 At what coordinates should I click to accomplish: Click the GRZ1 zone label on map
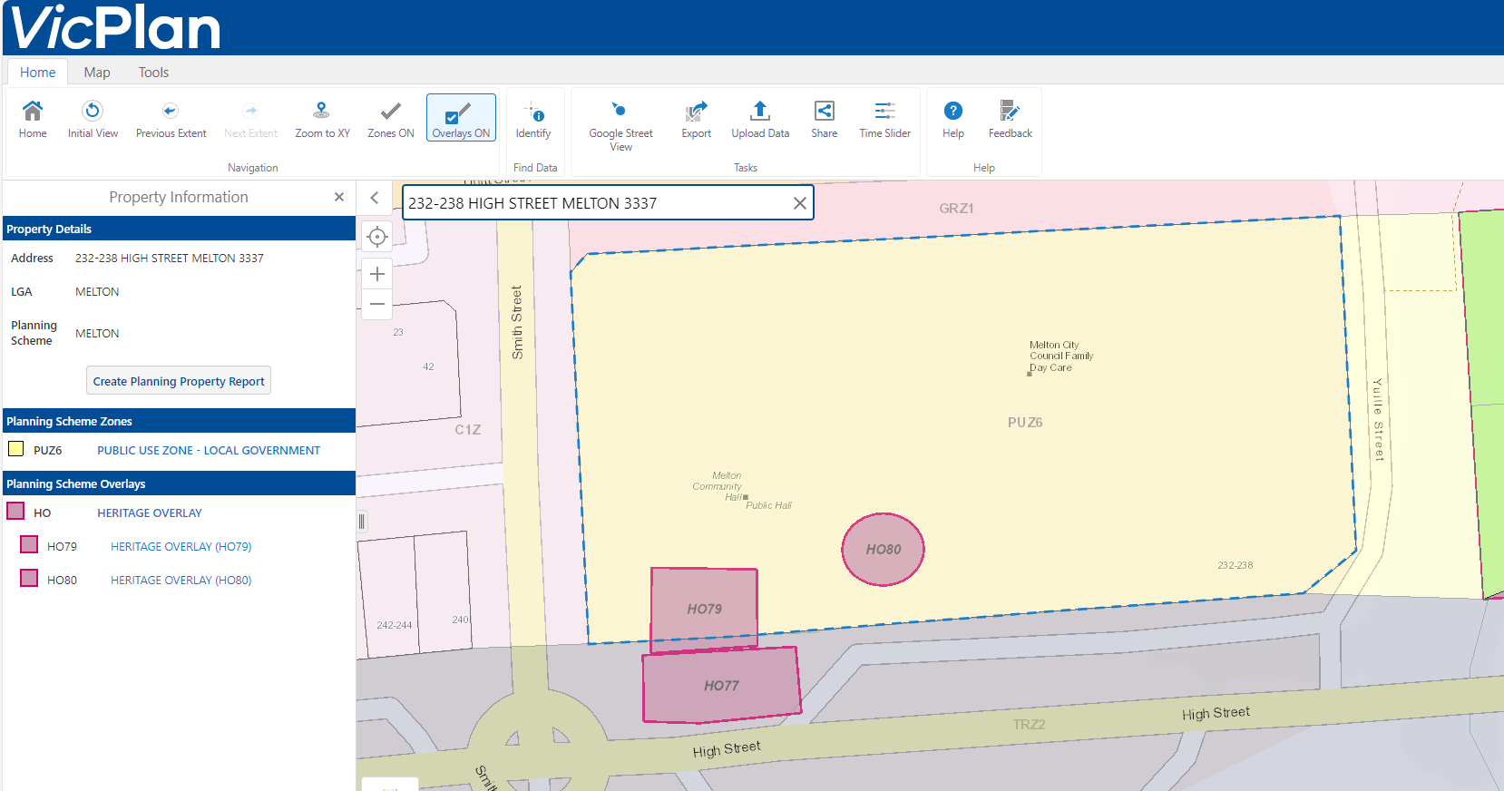[x=956, y=209]
